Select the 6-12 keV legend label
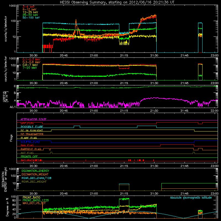The height and width of the screenshot is (221, 221). tap(29, 9)
